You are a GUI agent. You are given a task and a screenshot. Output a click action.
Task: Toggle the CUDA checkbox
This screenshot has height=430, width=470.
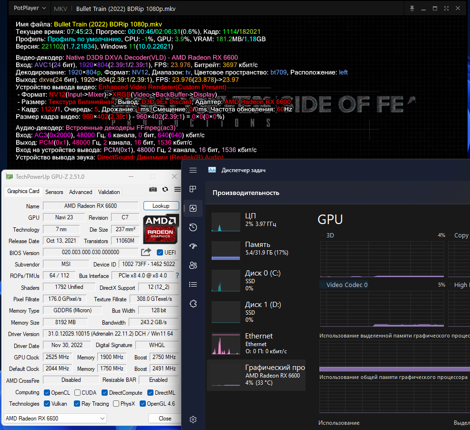tap(77, 392)
